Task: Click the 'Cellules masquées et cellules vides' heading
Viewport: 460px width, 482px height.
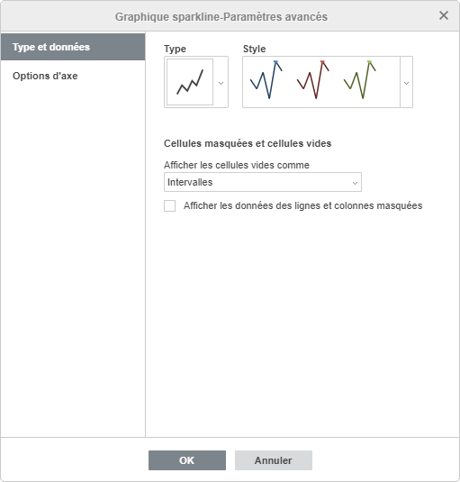Action: (248, 143)
